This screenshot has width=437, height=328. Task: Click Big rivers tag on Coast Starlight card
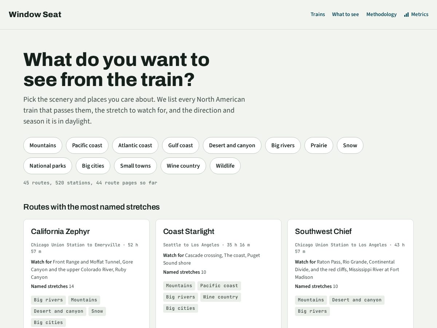point(181,297)
